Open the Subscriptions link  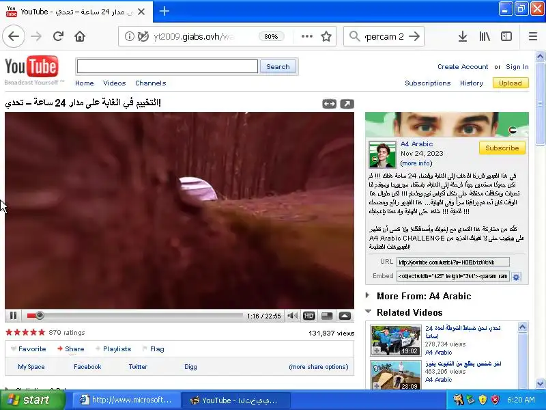pyautogui.click(x=428, y=83)
